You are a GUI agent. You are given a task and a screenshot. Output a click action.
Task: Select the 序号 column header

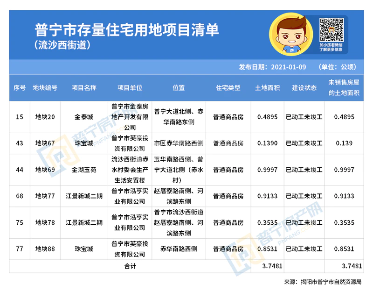click(20, 88)
